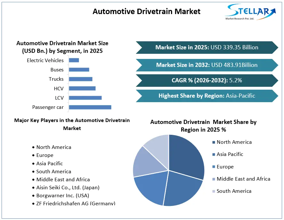Click North America legend label in pie chart
Image resolution: width=284 pixels, height=220 pixels.
pos(234,142)
